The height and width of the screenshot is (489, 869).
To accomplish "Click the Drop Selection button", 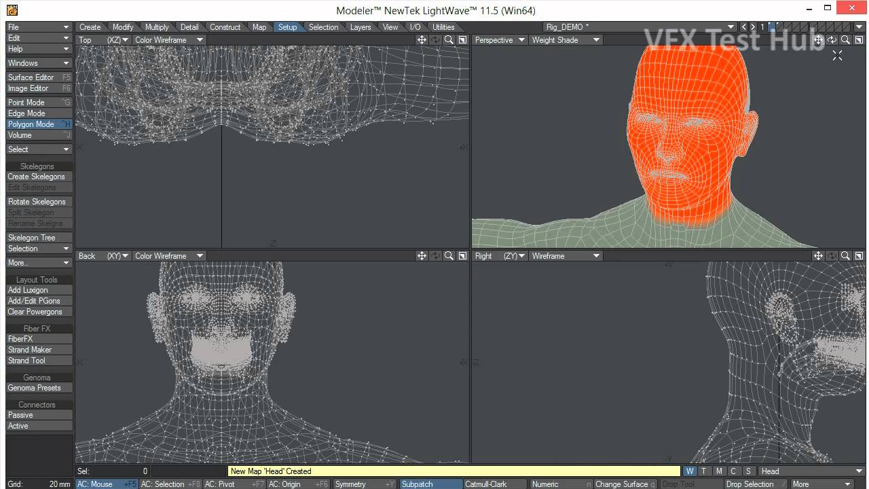I will (757, 484).
